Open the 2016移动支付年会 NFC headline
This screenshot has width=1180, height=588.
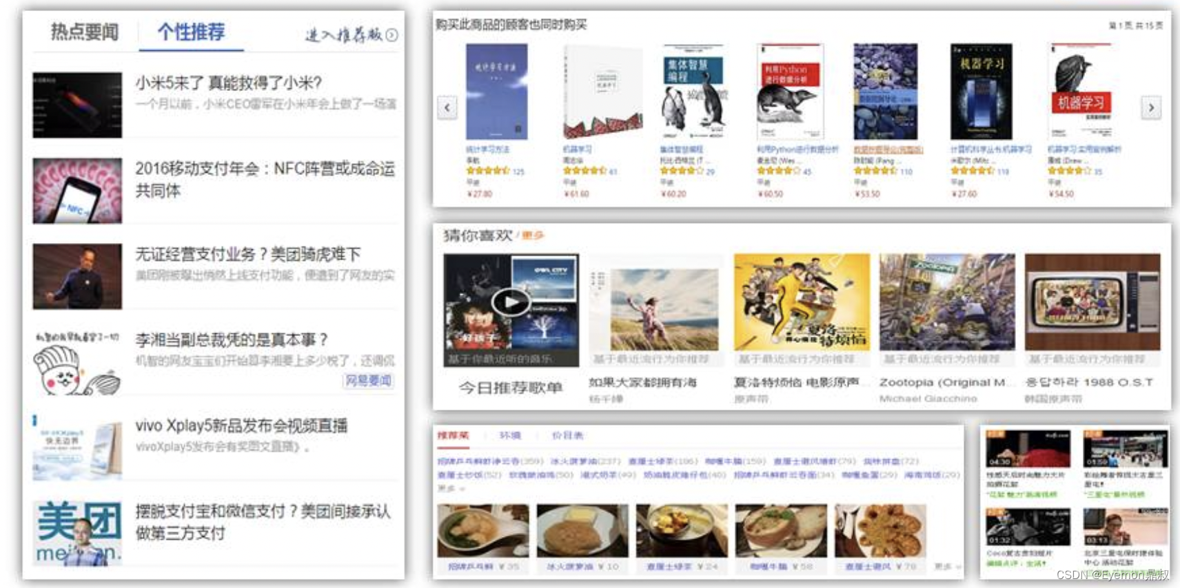pyautogui.click(x=265, y=179)
